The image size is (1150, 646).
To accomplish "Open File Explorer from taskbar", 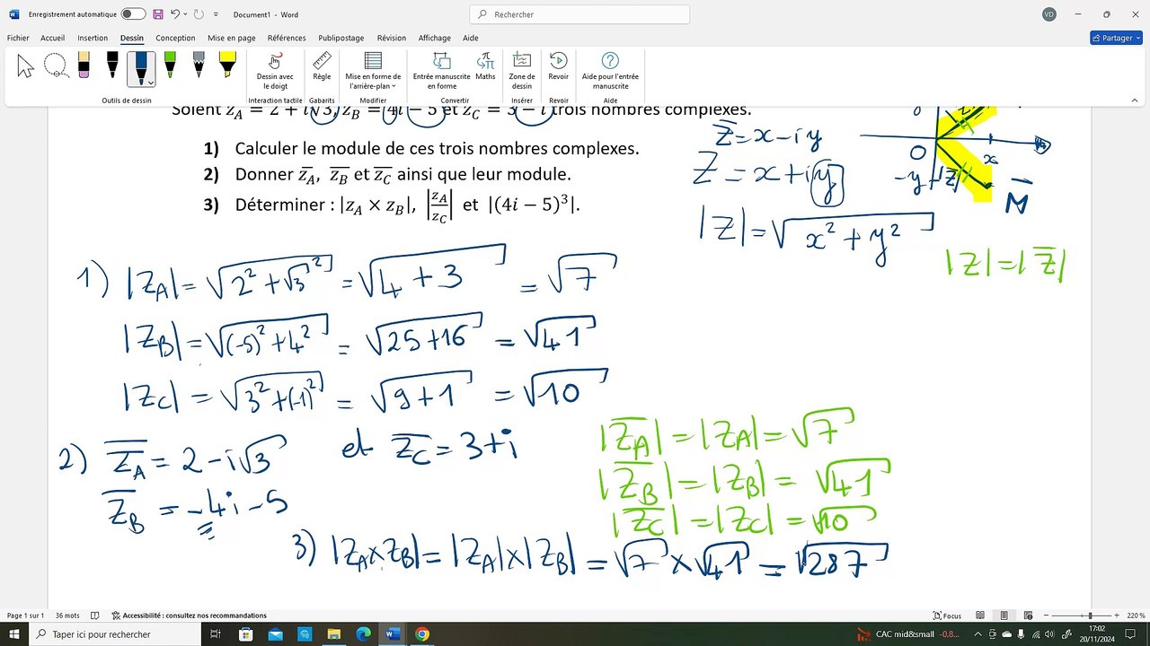I will point(334,633).
